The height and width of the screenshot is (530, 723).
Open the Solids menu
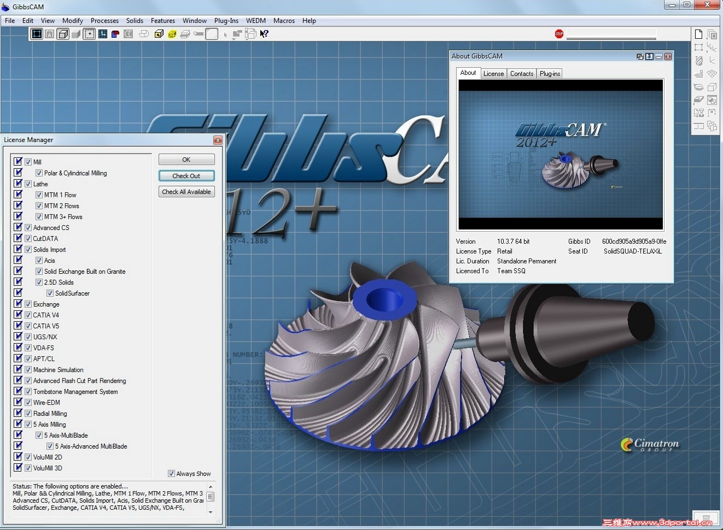pyautogui.click(x=135, y=21)
